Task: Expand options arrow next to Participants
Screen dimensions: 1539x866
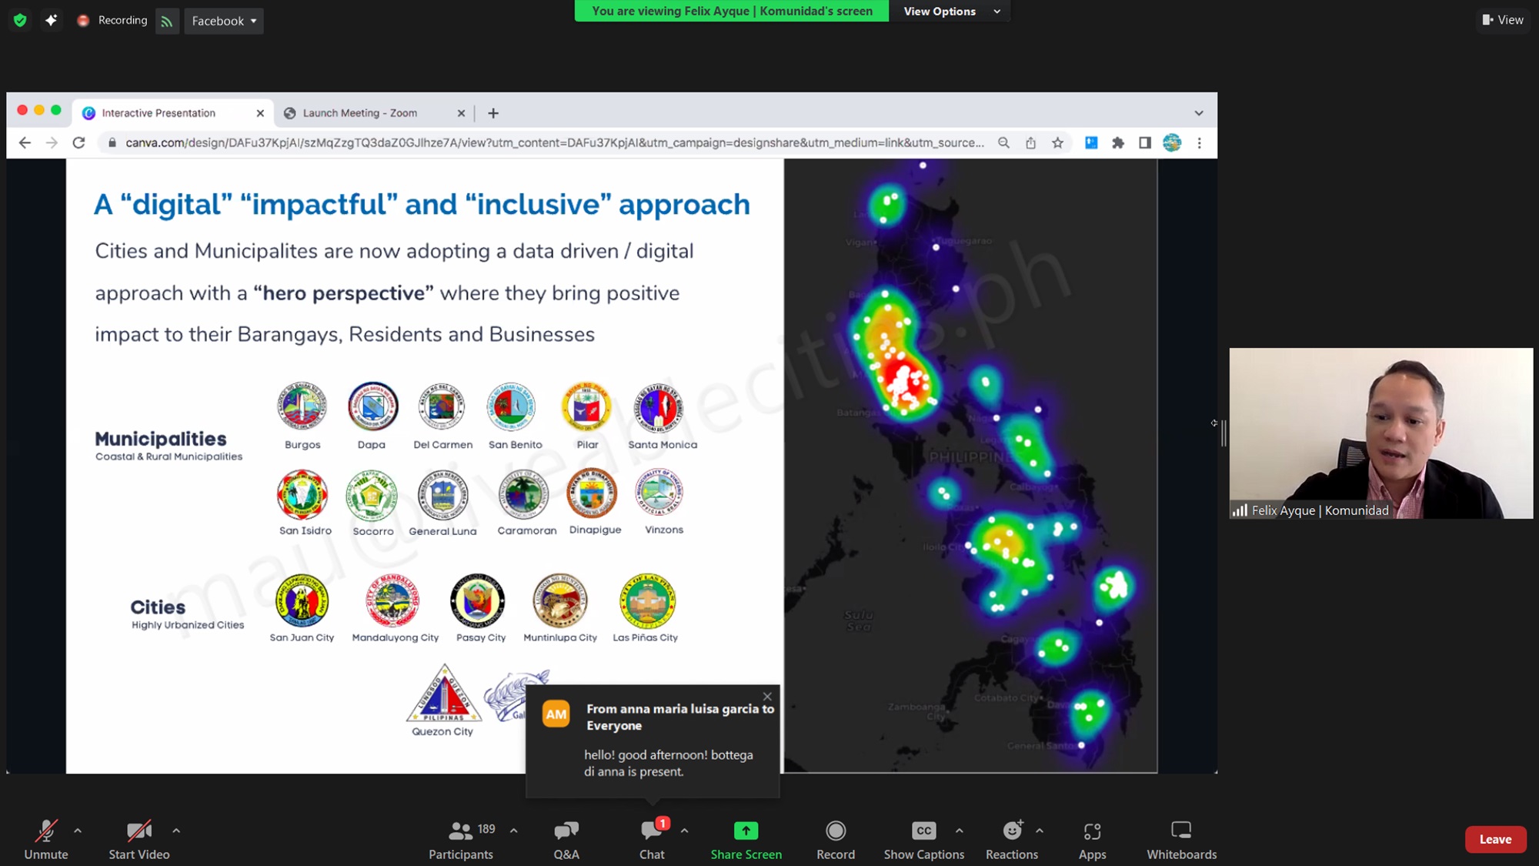Action: coord(513,831)
